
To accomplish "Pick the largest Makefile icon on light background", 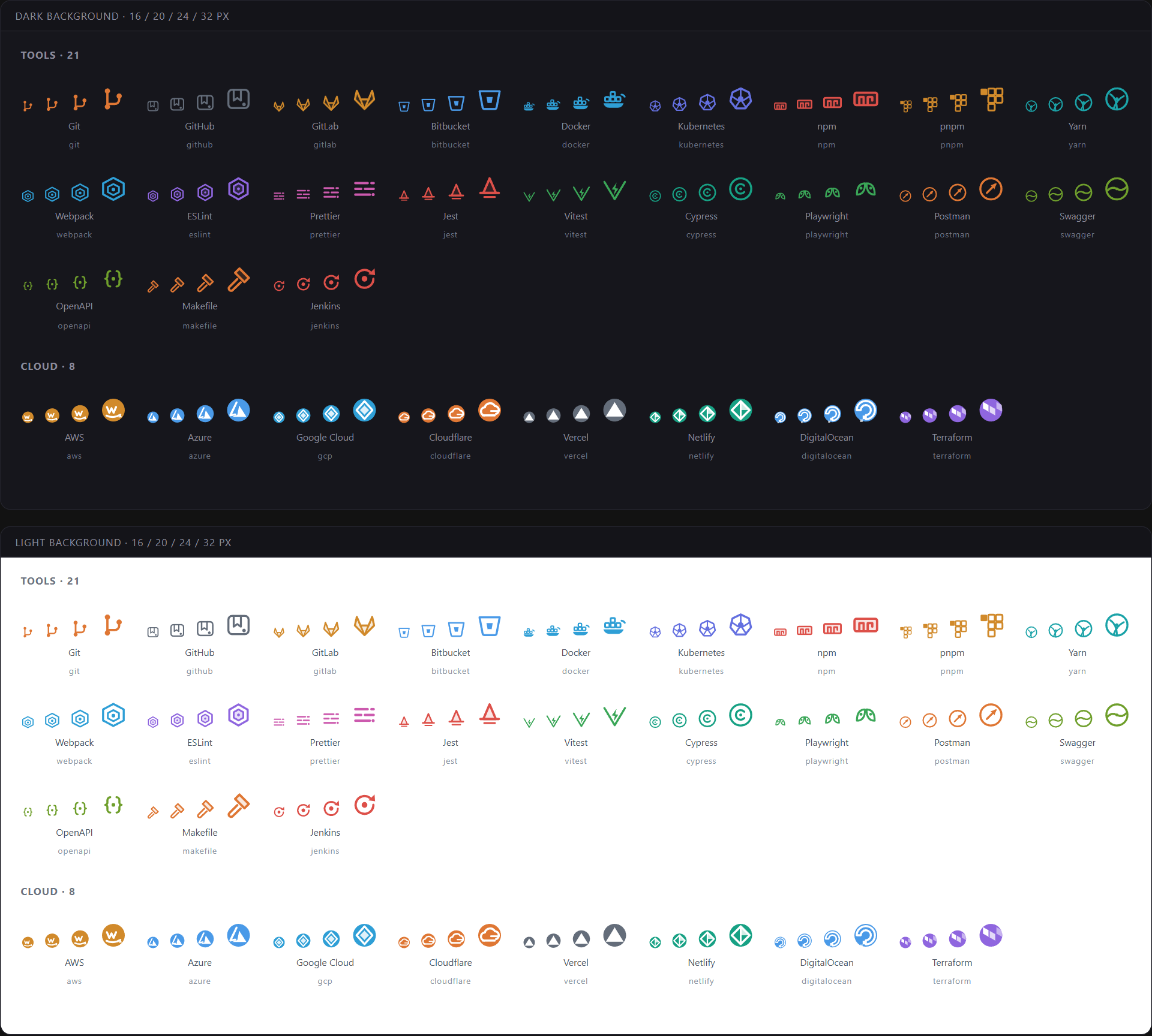I will click(238, 805).
